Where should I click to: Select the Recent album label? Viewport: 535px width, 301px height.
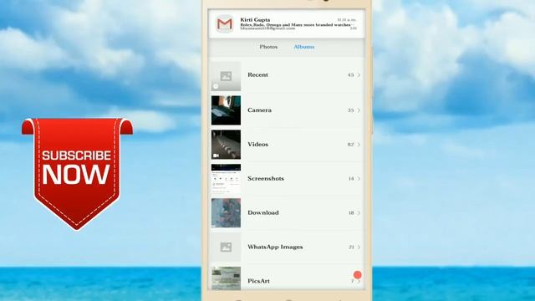pos(257,74)
